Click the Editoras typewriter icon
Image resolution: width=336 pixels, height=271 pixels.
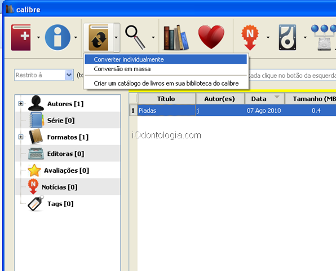tap(36, 154)
